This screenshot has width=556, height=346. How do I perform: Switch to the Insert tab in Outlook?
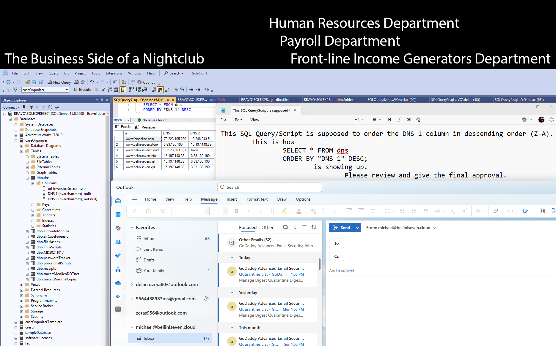click(x=232, y=199)
